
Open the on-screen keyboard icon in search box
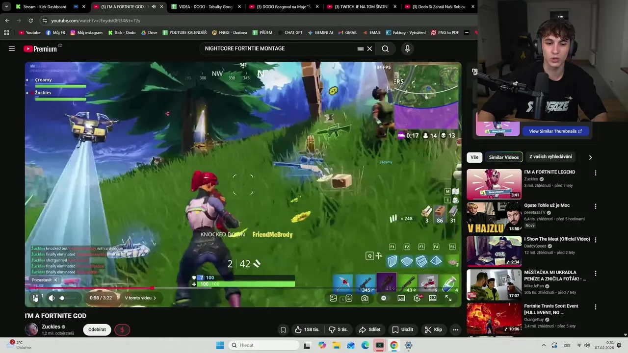click(x=361, y=49)
